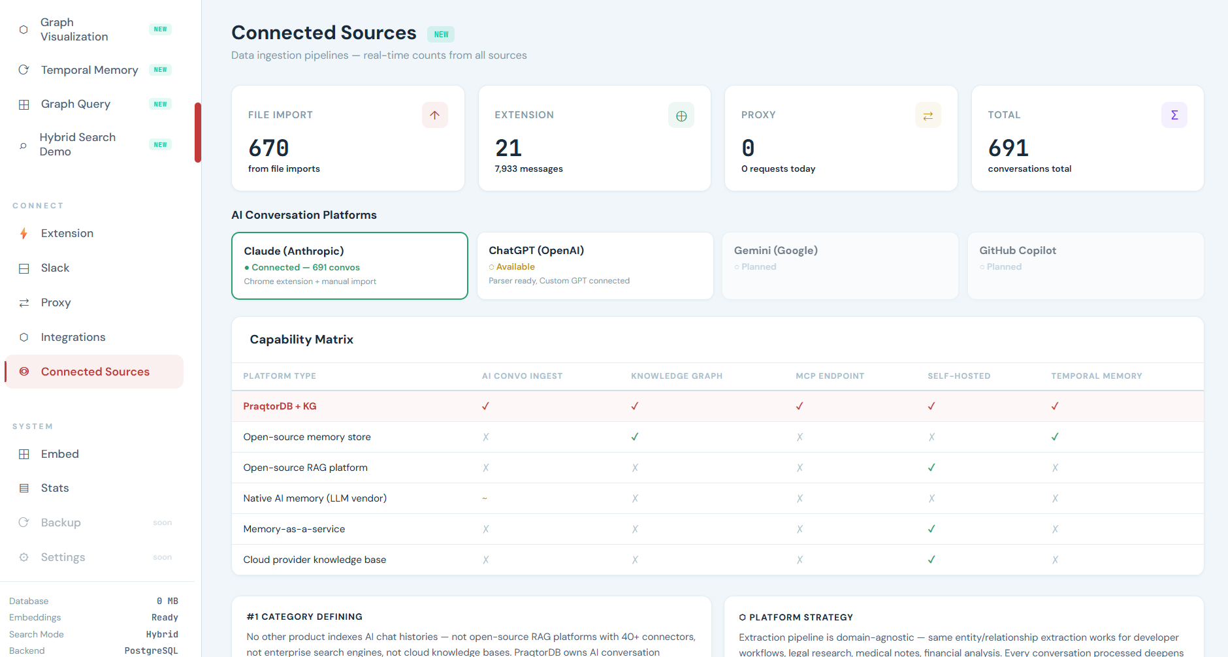Open the Settings gear icon
The image size is (1228, 657).
tap(24, 557)
